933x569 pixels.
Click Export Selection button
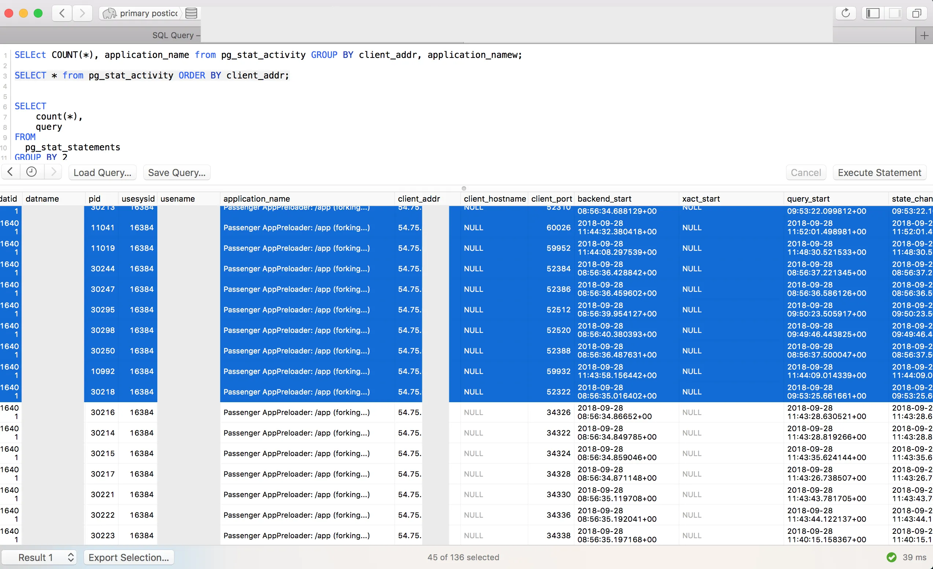(x=129, y=557)
